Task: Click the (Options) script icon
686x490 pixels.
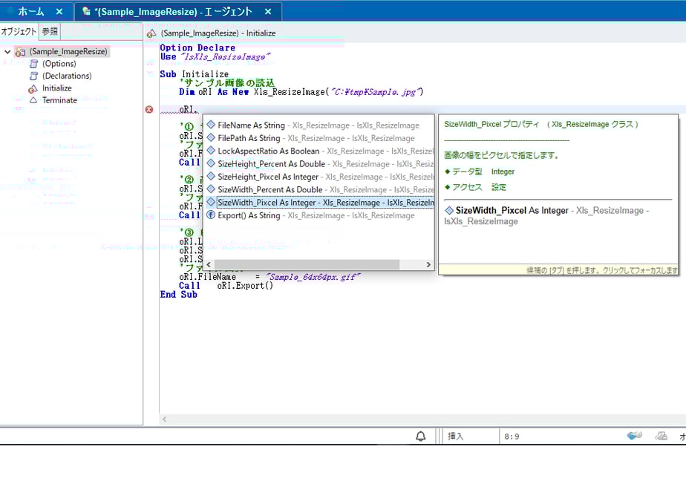Action: point(33,64)
